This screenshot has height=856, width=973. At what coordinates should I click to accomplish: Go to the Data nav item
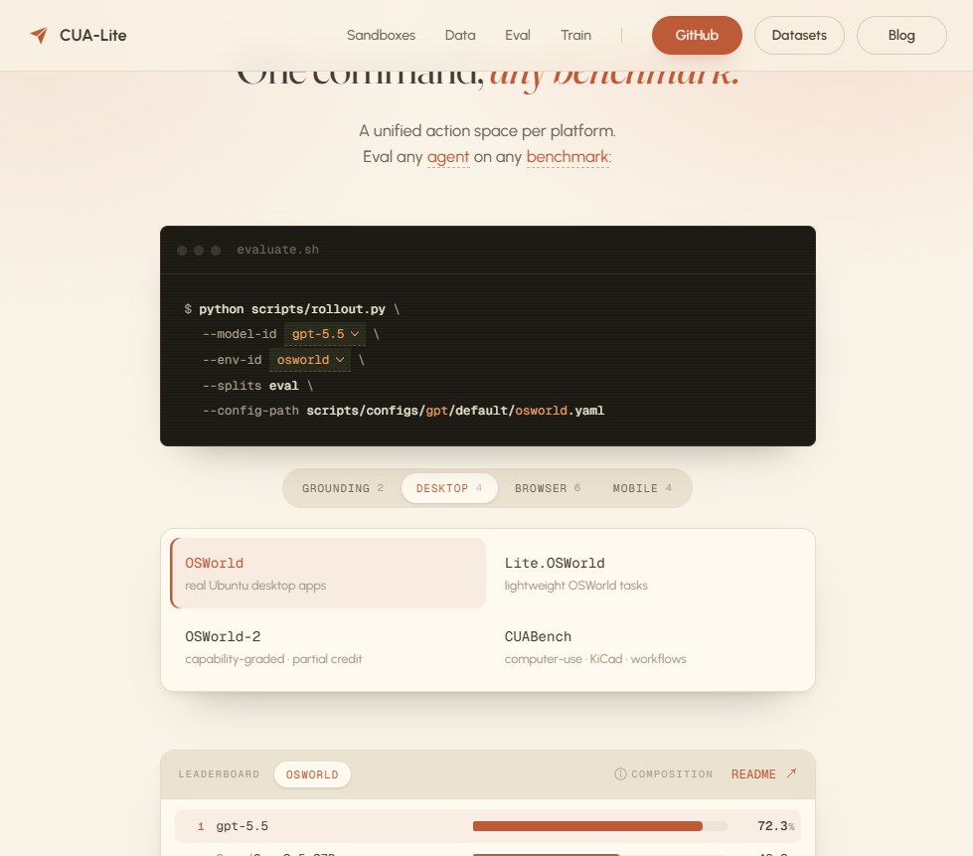coord(460,36)
